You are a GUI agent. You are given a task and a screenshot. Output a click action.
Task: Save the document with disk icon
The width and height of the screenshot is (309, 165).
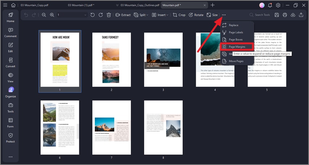click(277, 15)
